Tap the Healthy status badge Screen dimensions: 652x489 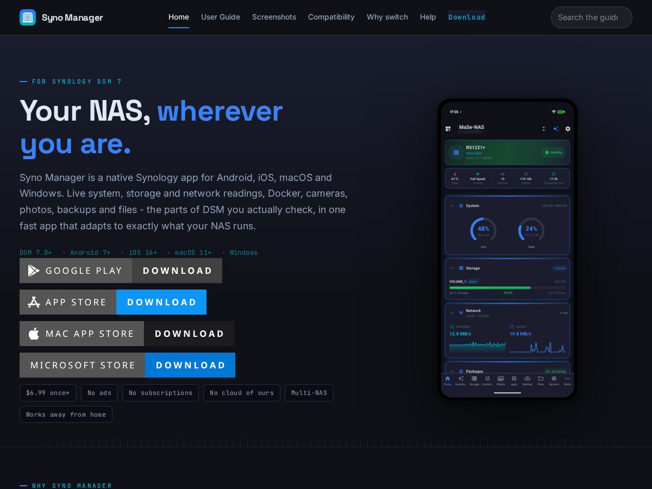click(554, 153)
